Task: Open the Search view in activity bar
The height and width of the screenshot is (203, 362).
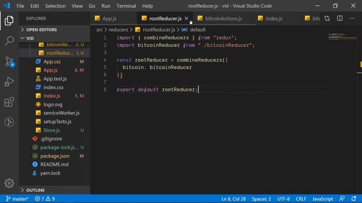Action: point(9,41)
